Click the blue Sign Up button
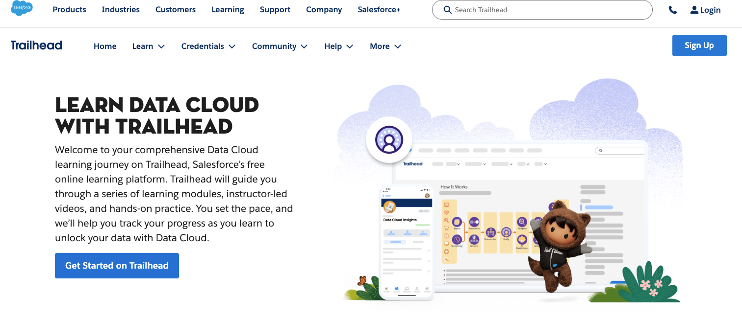This screenshot has height=320, width=742. click(699, 46)
